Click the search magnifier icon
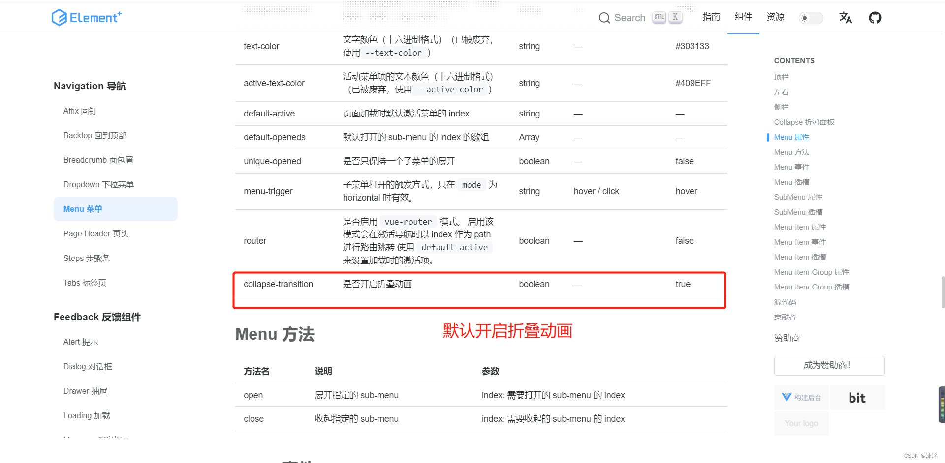 [x=604, y=18]
